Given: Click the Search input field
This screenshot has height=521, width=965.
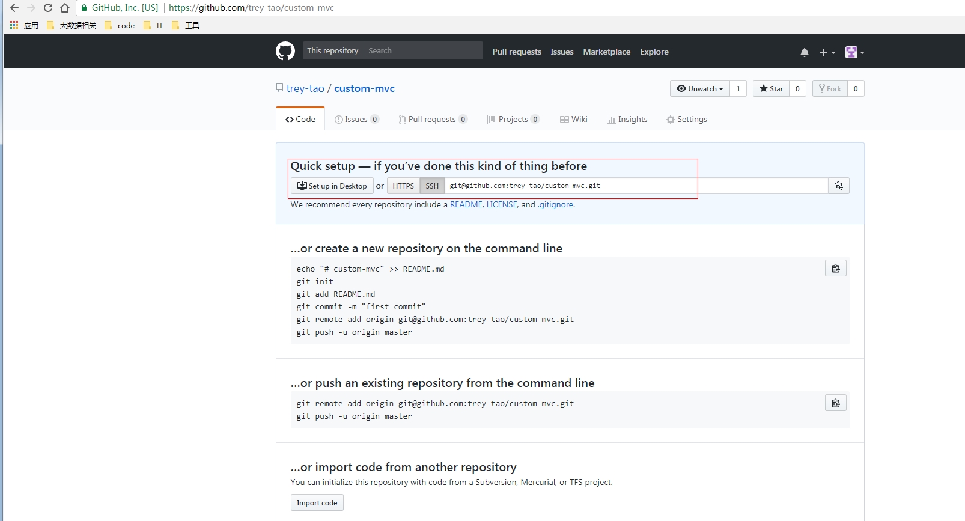Looking at the screenshot, I should (423, 50).
